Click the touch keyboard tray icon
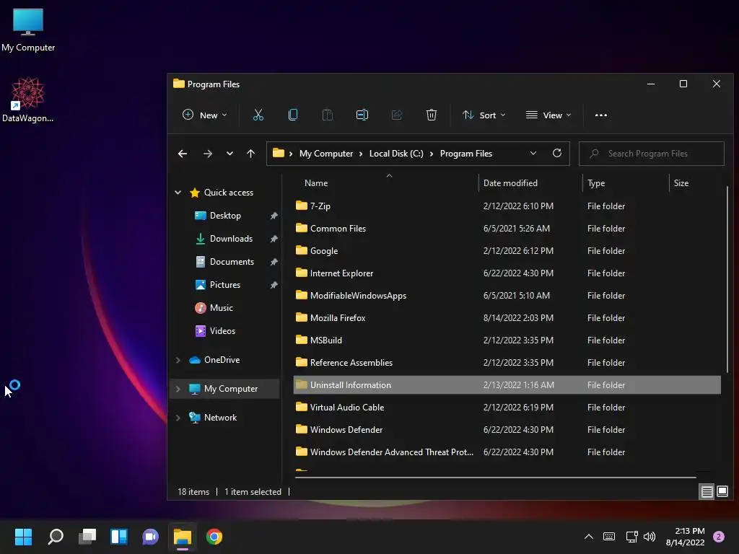The width and height of the screenshot is (739, 554). click(x=609, y=537)
